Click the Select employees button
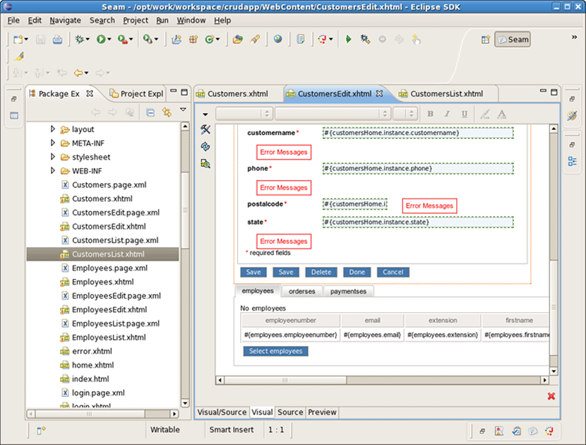This screenshot has width=586, height=445. (275, 351)
